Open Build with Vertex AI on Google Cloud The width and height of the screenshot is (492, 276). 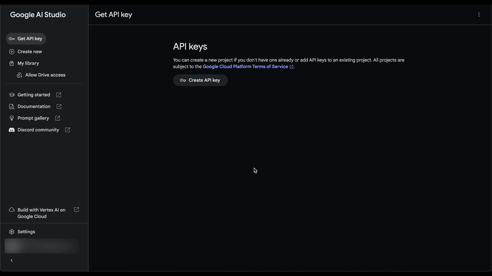click(41, 213)
